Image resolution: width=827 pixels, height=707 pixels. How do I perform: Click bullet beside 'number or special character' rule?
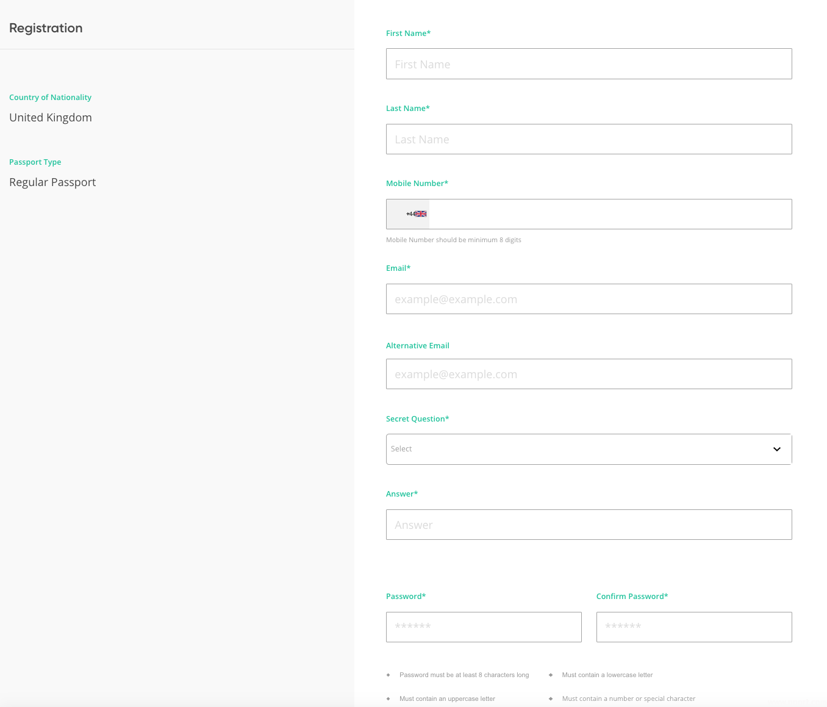(551, 699)
